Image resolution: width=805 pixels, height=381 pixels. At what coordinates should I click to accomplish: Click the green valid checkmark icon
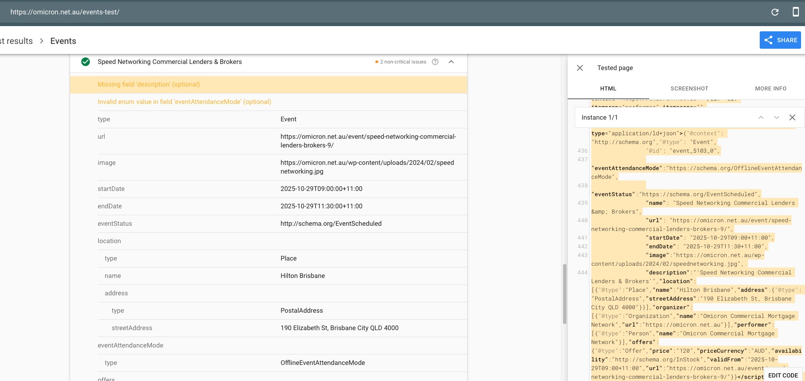coord(86,62)
